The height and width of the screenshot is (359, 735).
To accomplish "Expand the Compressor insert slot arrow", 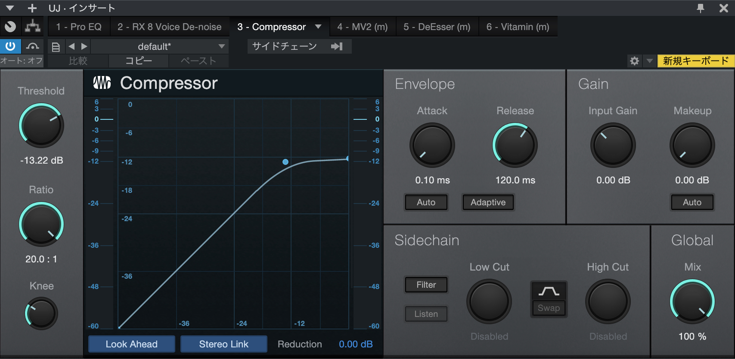I will point(318,27).
